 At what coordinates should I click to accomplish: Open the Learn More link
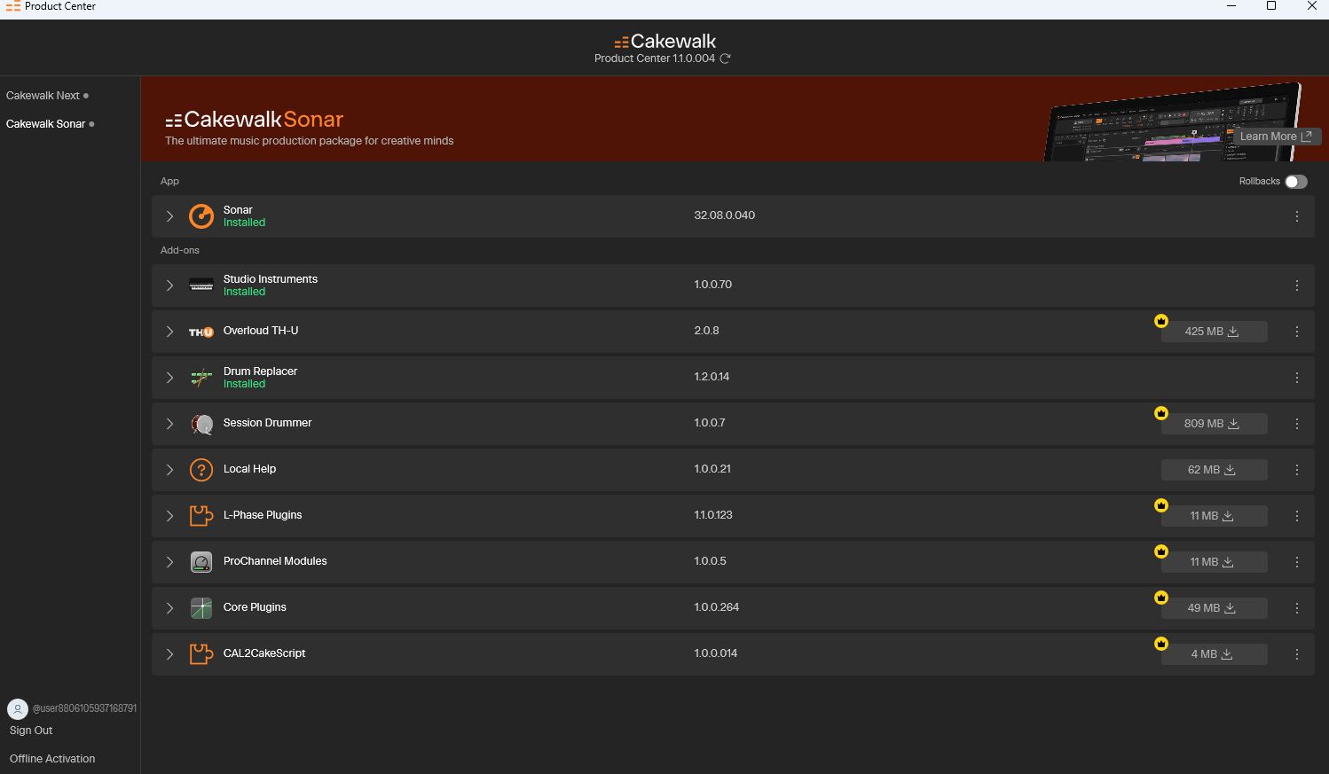point(1277,137)
